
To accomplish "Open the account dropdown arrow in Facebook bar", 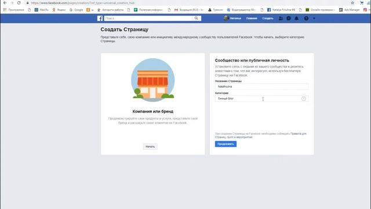I will (x=314, y=18).
